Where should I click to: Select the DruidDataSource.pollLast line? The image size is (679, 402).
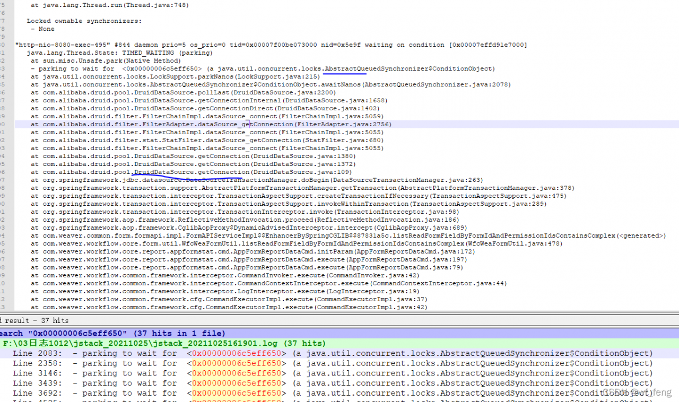[183, 92]
